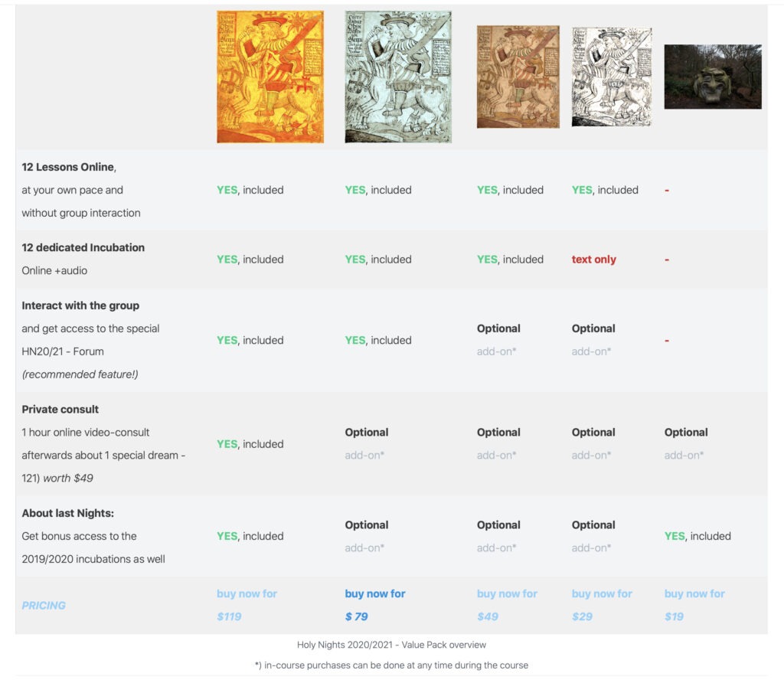784x683 pixels.
Task: Open the brown sepia rider artwork thumbnail
Action: (518, 77)
